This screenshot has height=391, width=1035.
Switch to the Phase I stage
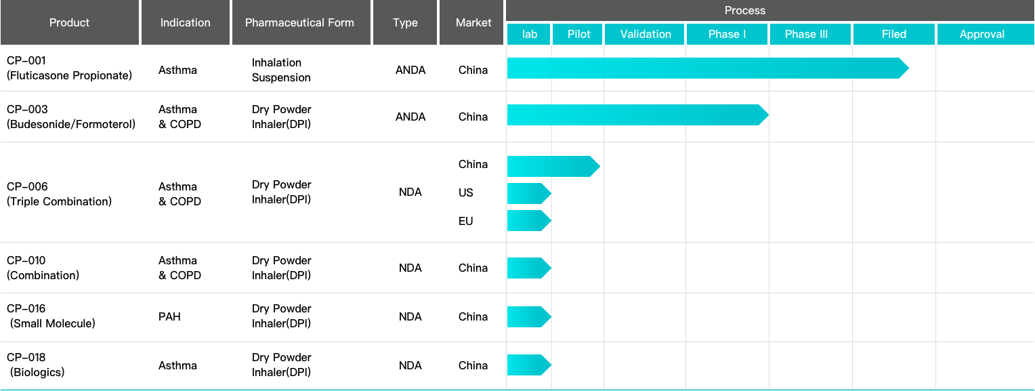(727, 34)
